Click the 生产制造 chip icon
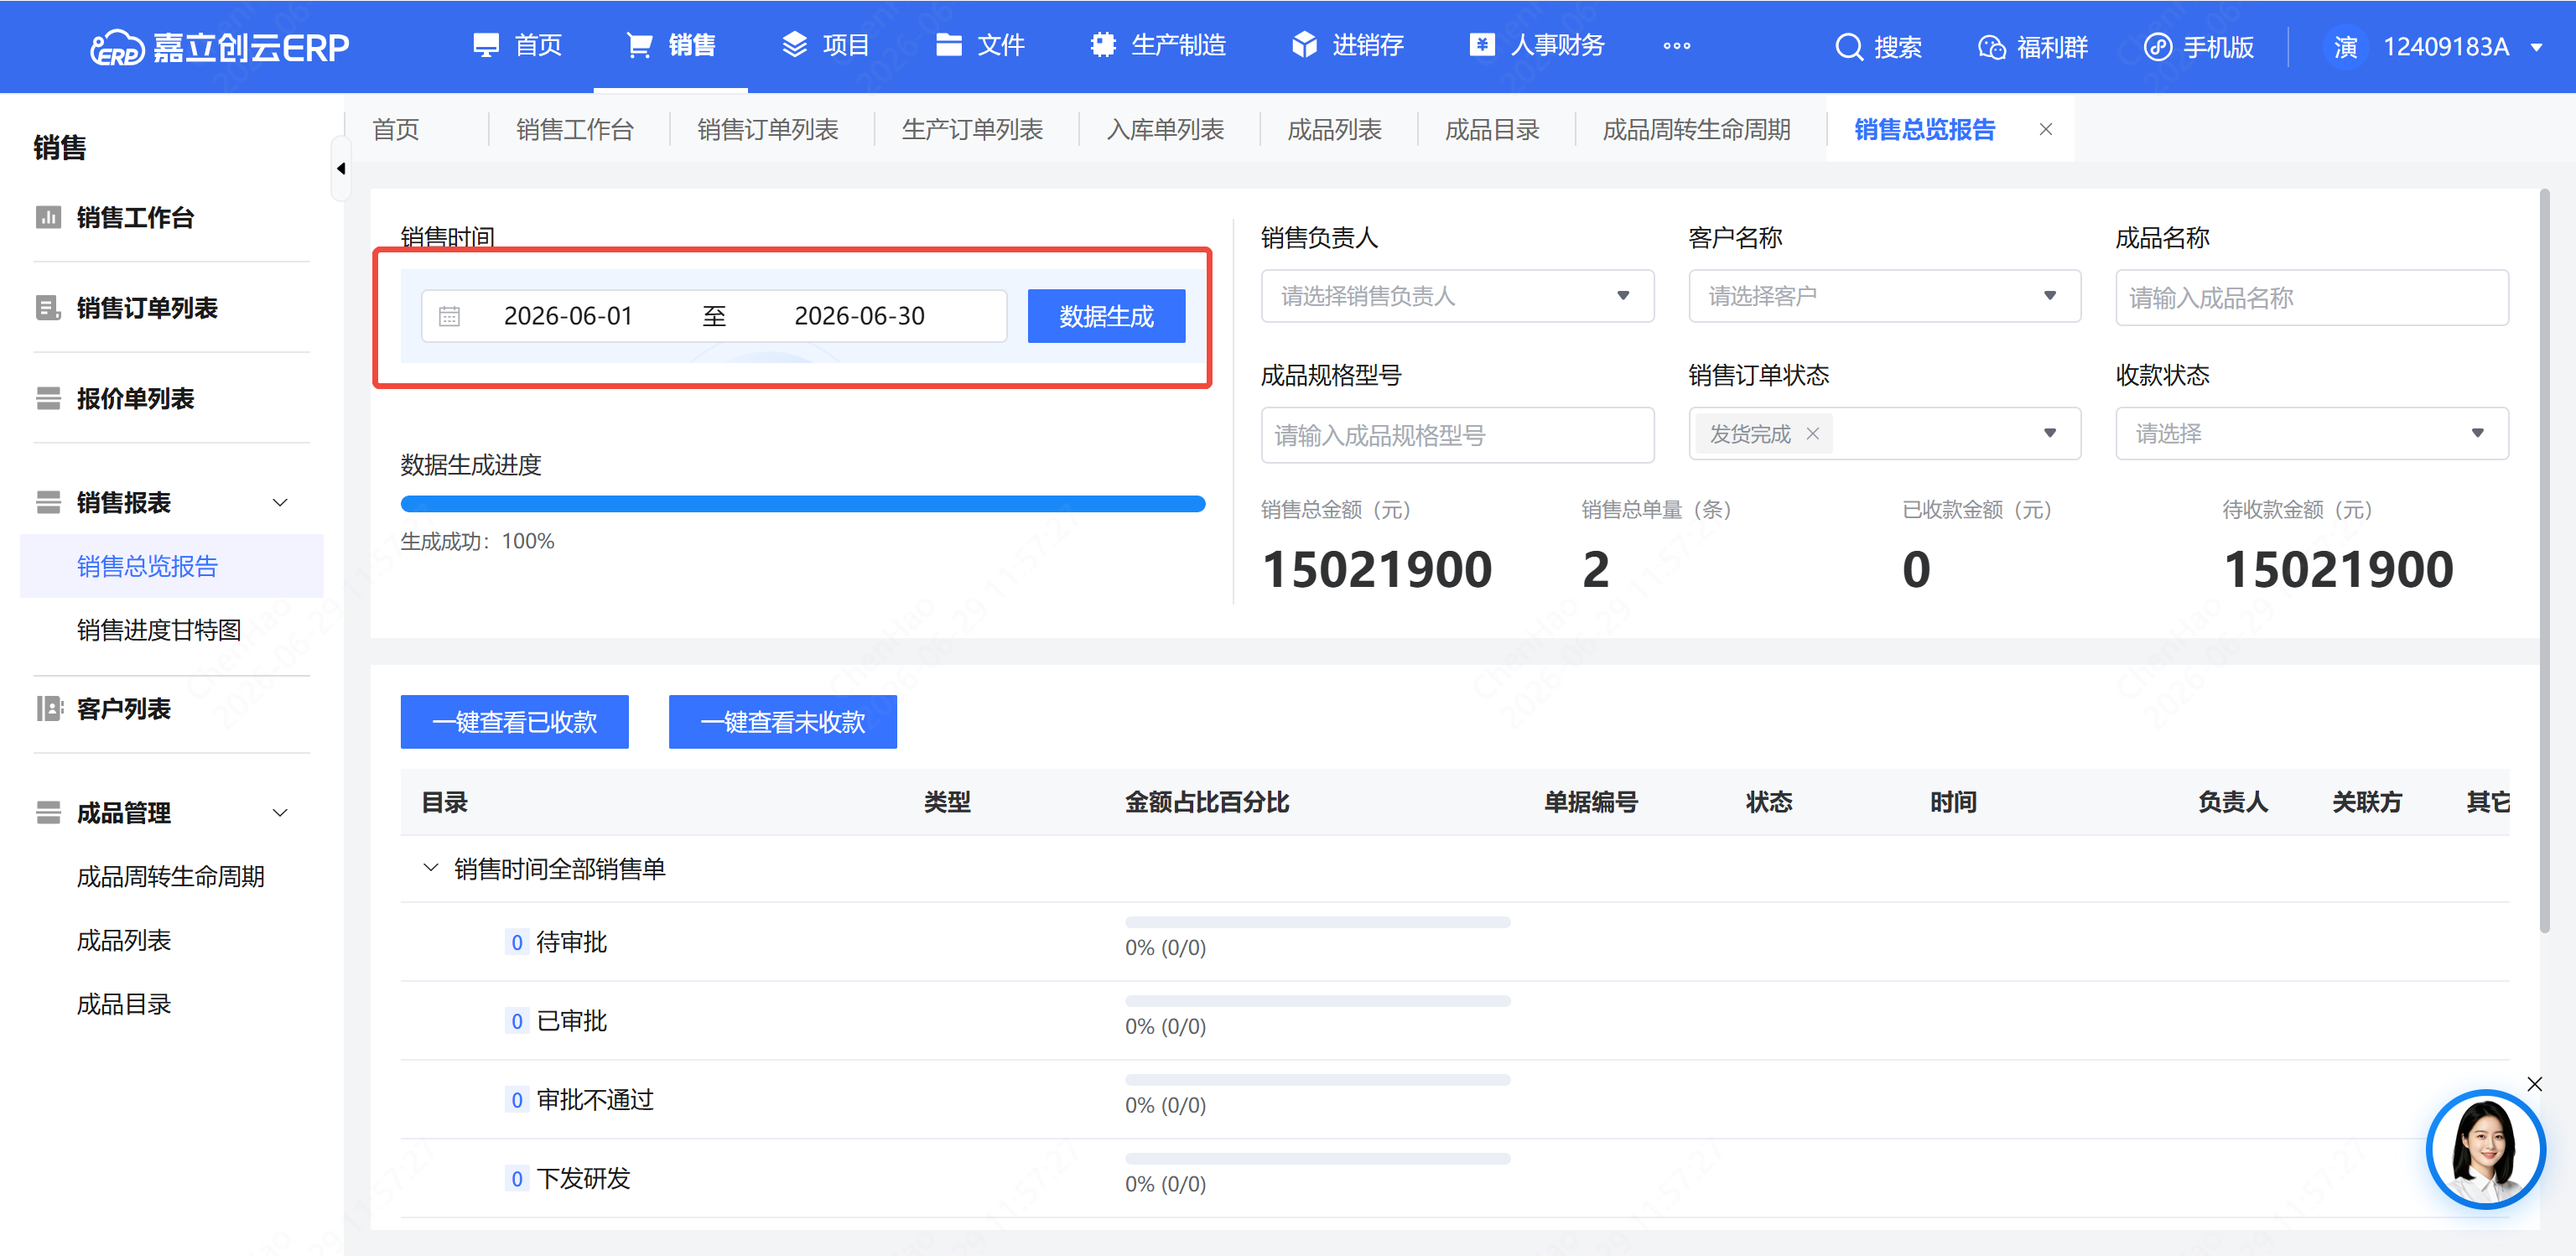The image size is (2576, 1256). [x=1103, y=45]
